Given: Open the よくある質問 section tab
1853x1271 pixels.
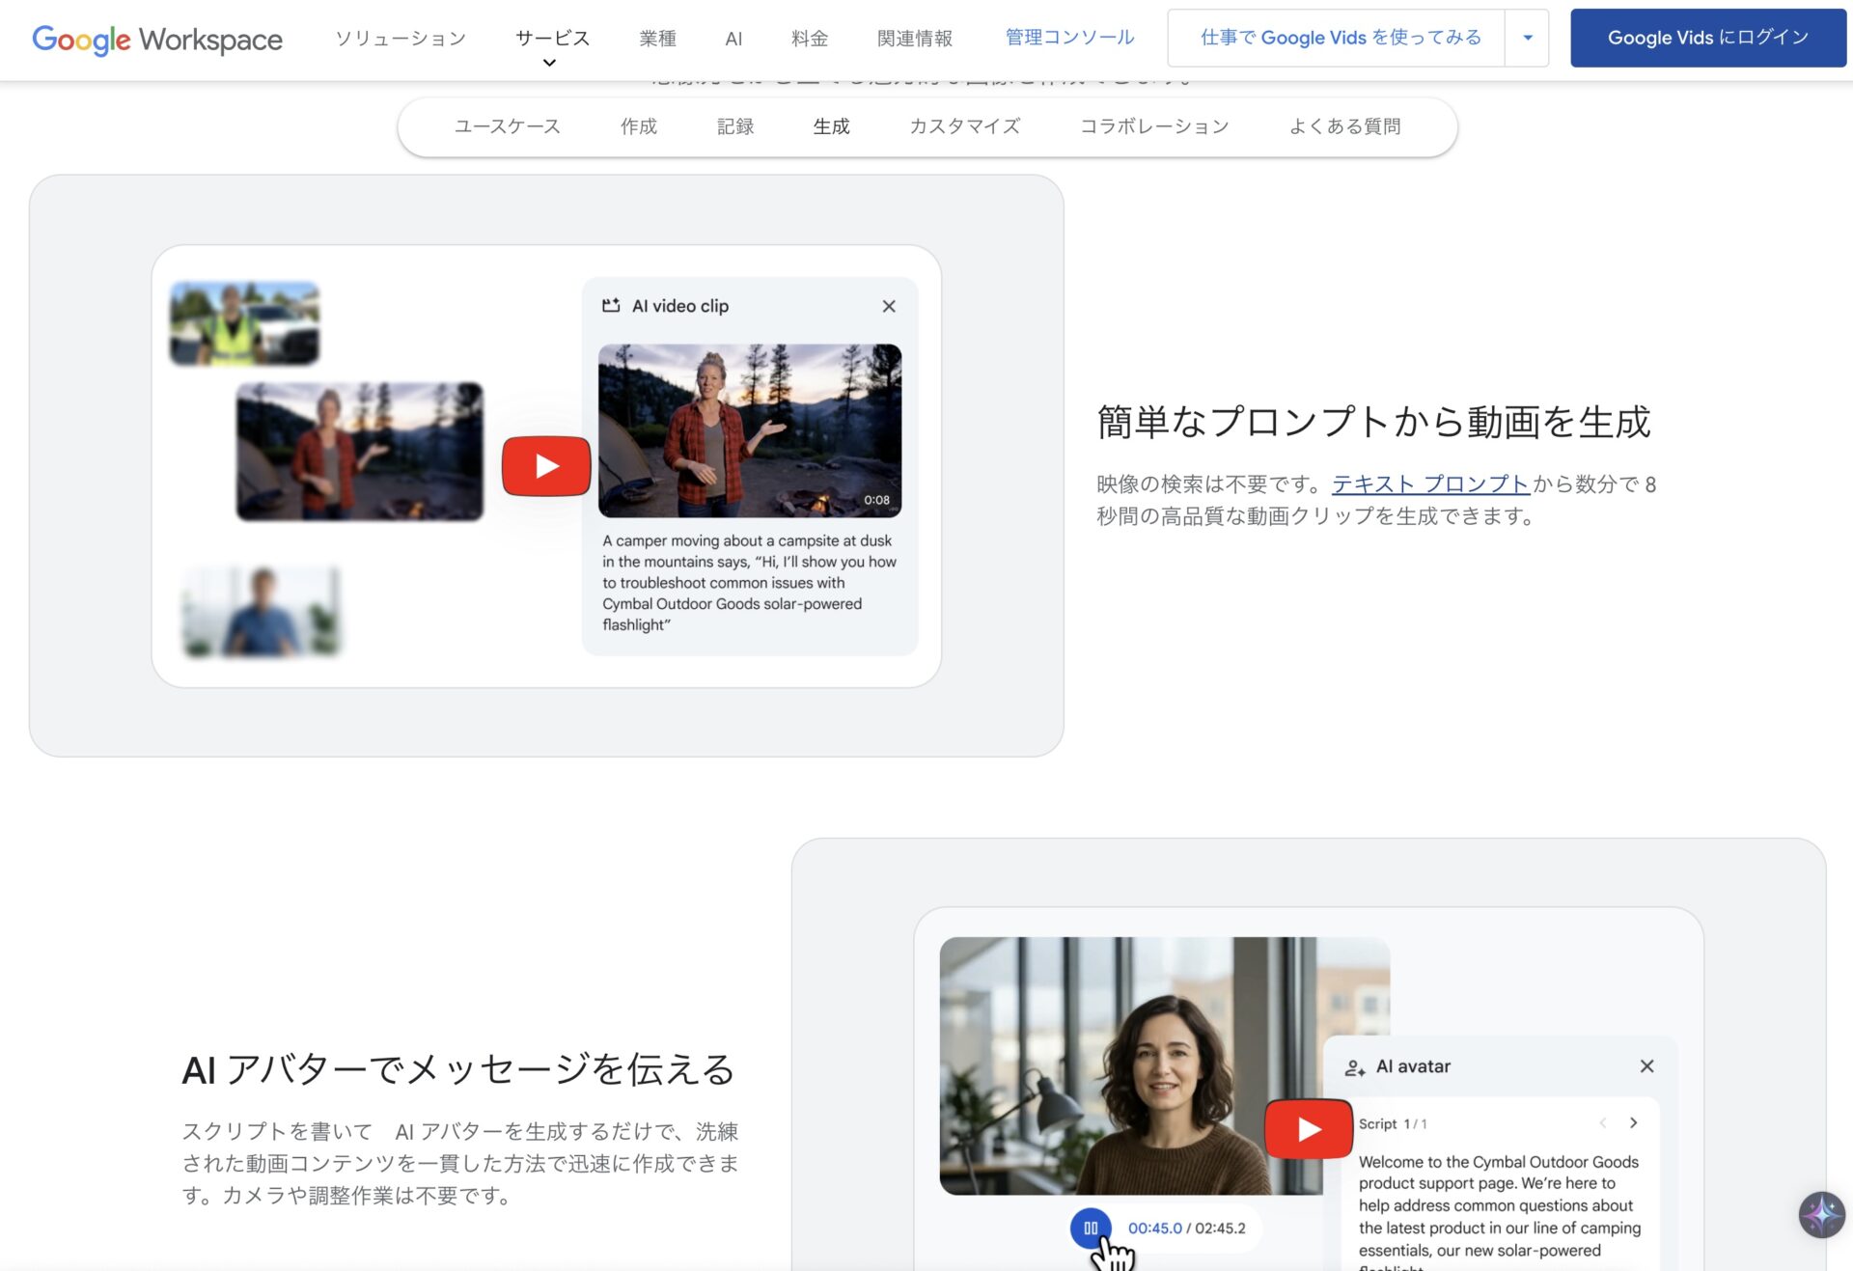Looking at the screenshot, I should 1344,126.
